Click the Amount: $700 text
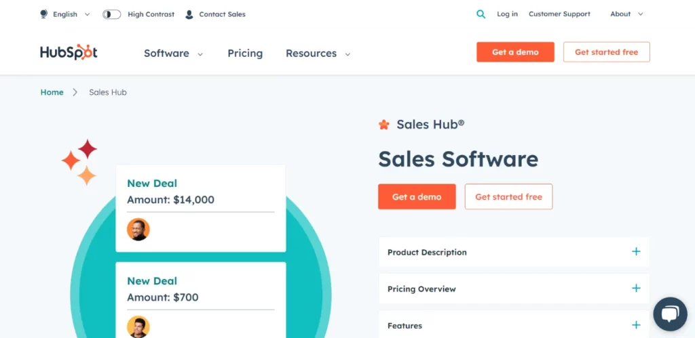 pos(163,297)
